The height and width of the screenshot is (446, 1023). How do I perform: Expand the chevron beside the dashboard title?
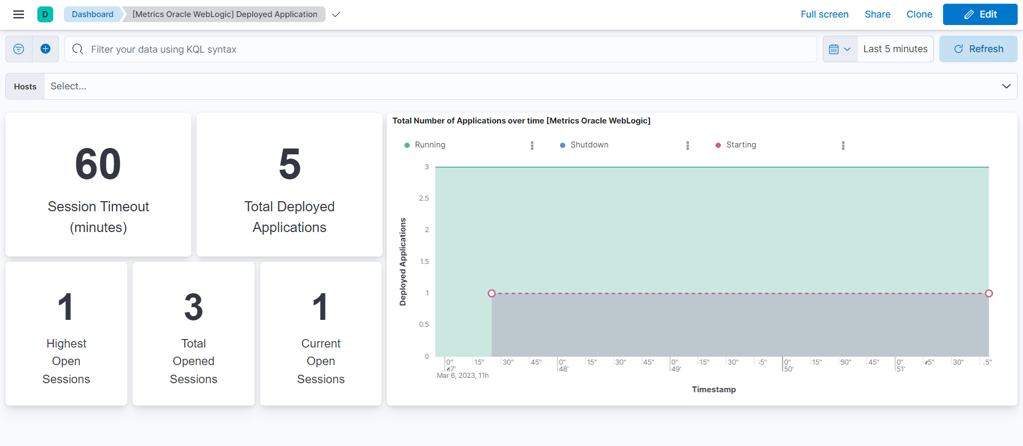(336, 14)
